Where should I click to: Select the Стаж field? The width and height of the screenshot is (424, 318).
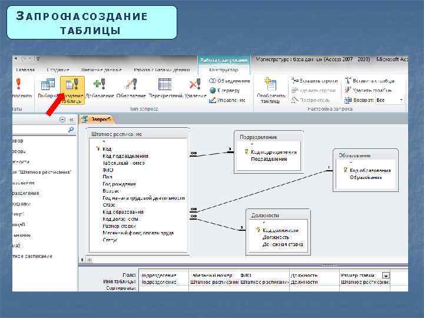[109, 205]
